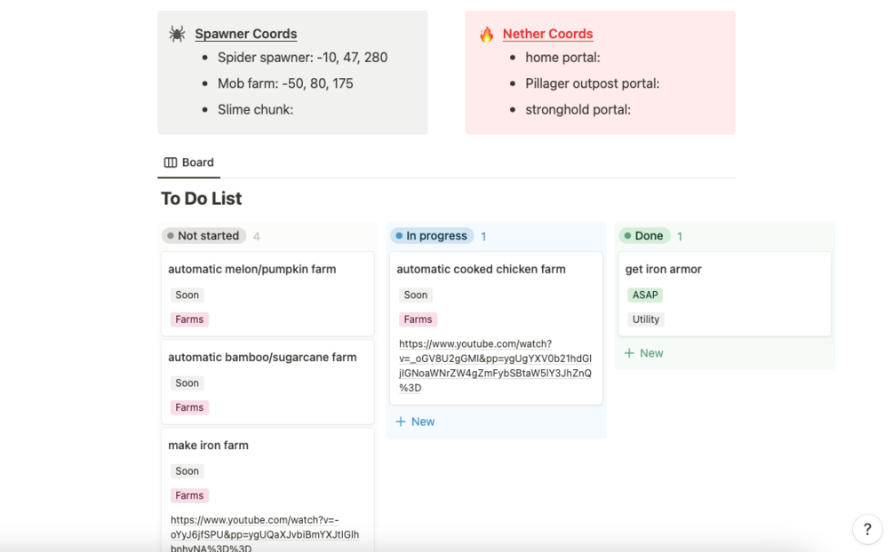Click the Board view icon
This screenshot has width=893, height=552.
(171, 162)
